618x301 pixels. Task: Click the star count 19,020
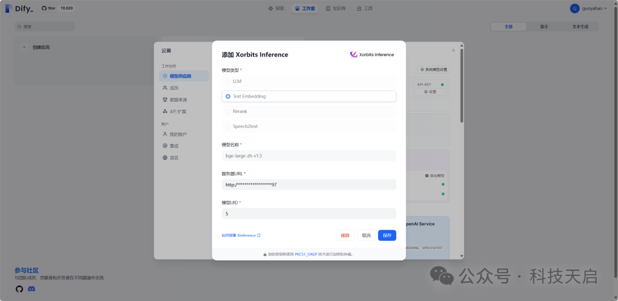[x=66, y=8]
